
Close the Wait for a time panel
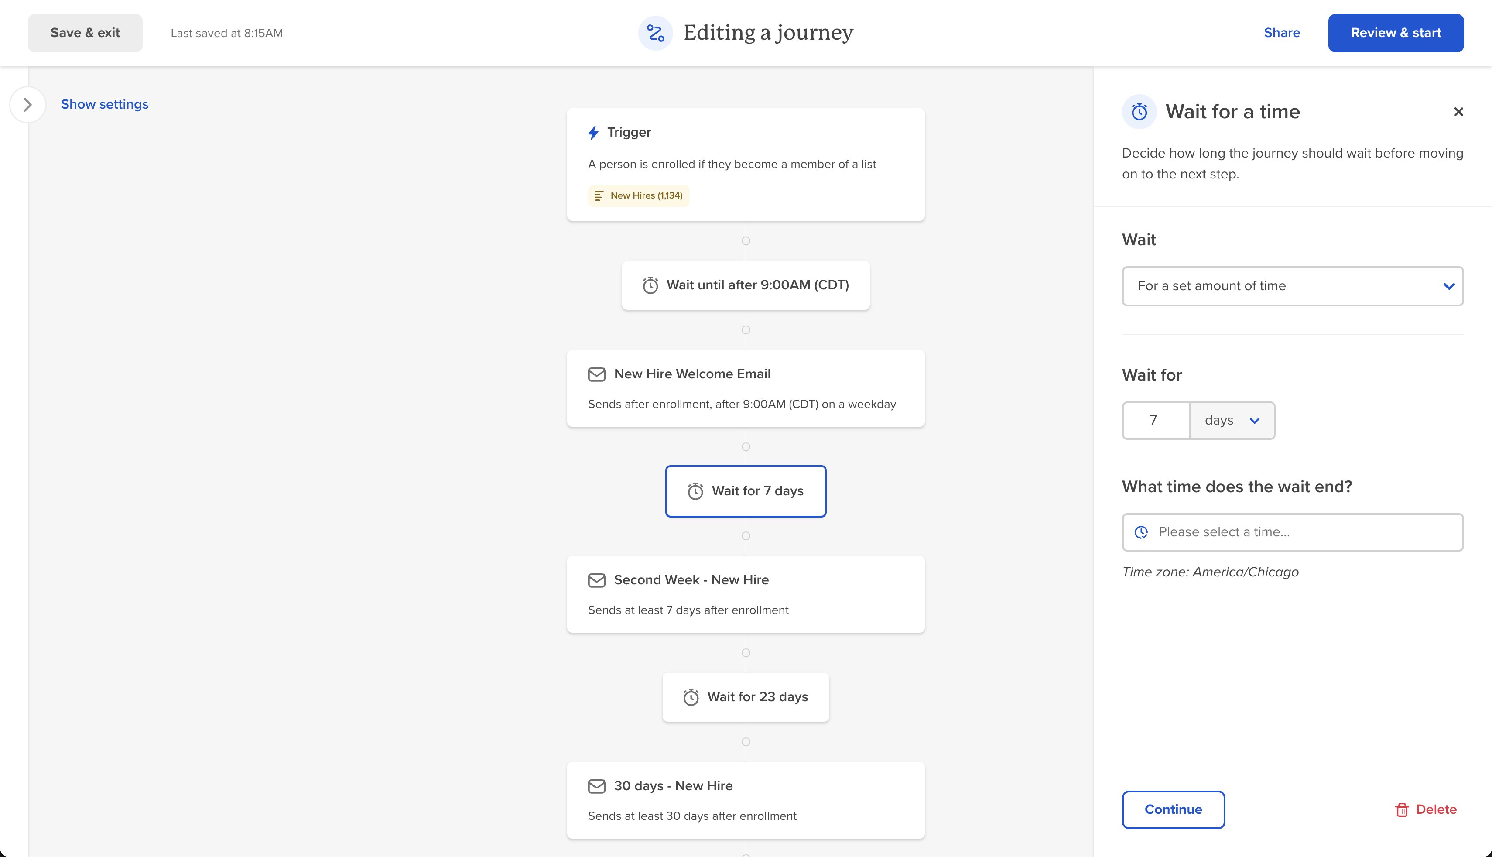[x=1458, y=112]
